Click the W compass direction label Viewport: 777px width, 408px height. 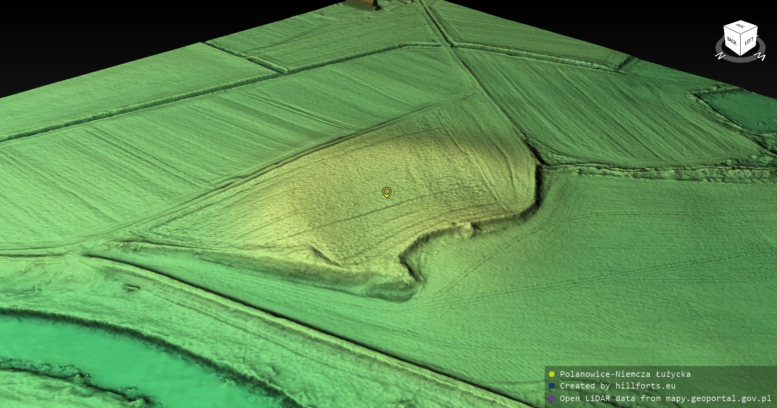pos(761,56)
